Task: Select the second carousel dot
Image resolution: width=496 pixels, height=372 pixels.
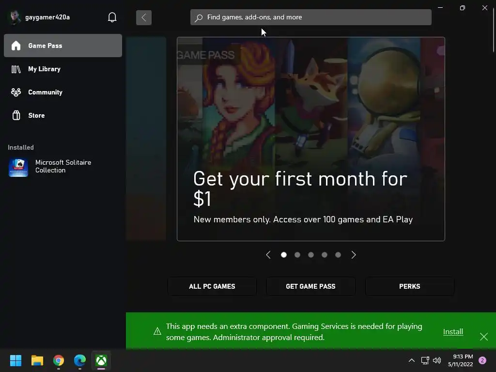Action: click(x=297, y=255)
